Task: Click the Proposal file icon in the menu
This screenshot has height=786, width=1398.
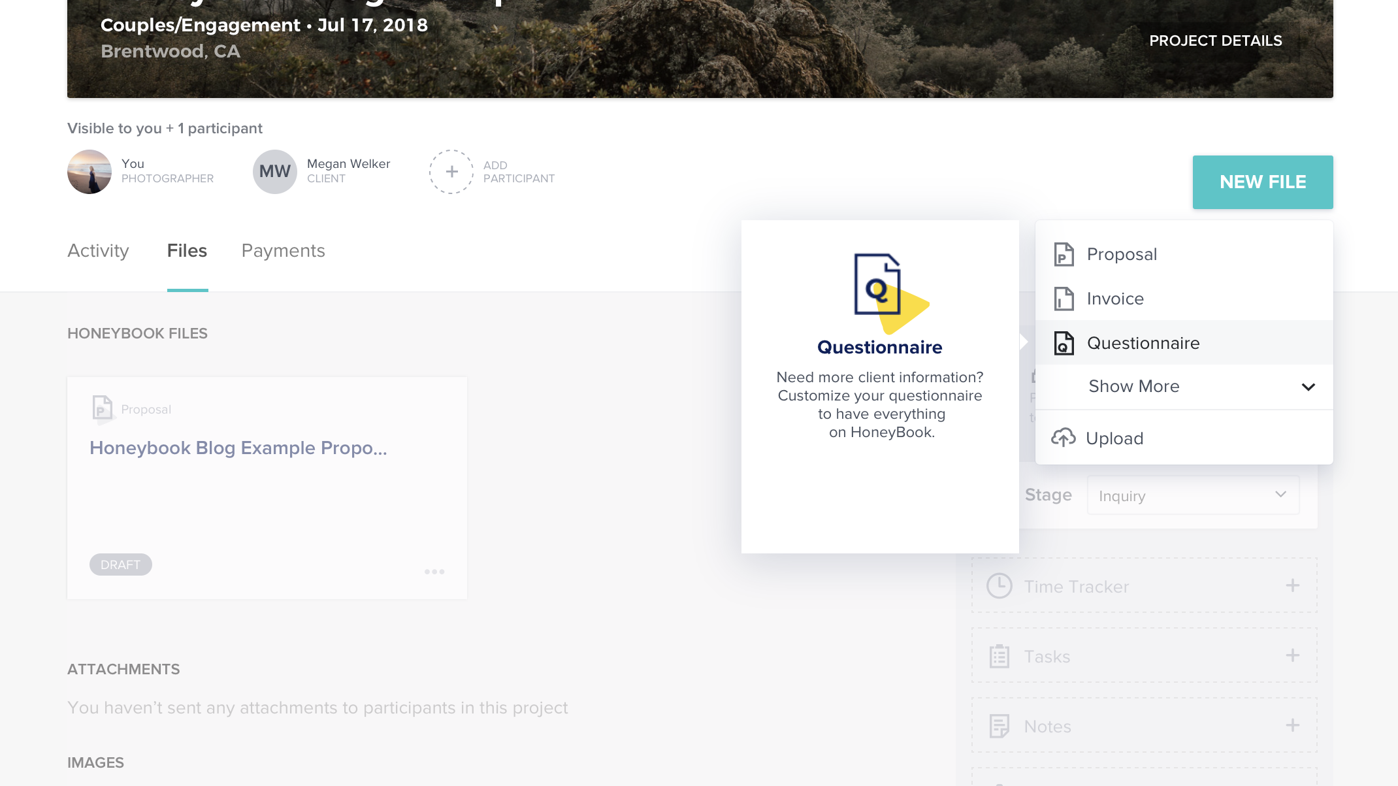Action: tap(1064, 254)
